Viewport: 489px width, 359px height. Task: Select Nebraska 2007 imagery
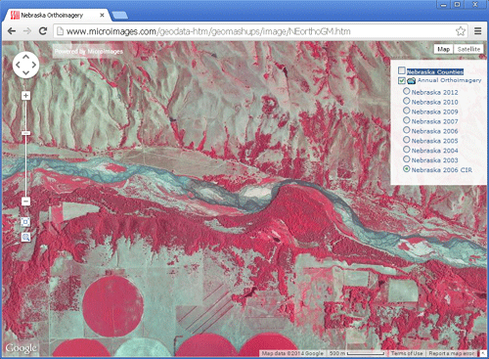(x=406, y=120)
